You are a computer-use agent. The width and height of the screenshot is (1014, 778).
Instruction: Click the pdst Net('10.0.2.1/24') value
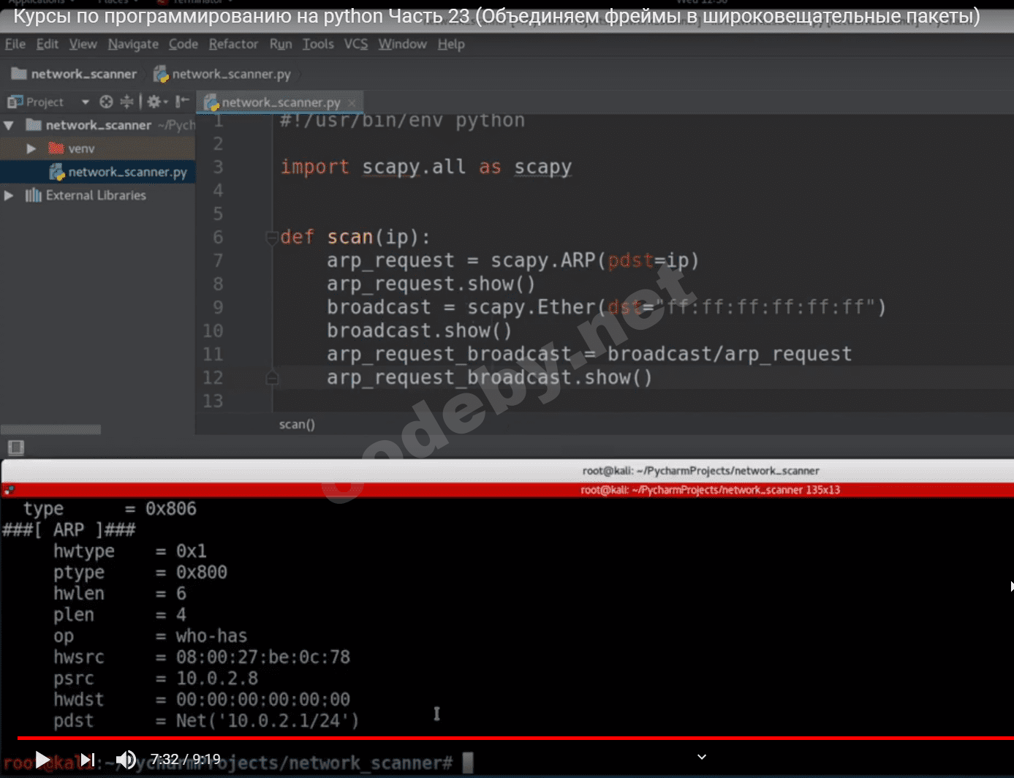268,721
